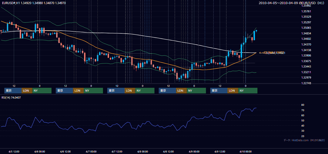Select RSI scale value 60
This screenshot has height=154, width=328.
tap(303, 115)
